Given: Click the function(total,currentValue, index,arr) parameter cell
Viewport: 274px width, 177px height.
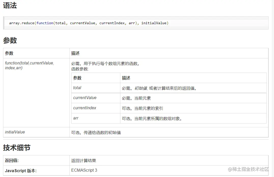Looking at the screenshot, I should pyautogui.click(x=36, y=93).
